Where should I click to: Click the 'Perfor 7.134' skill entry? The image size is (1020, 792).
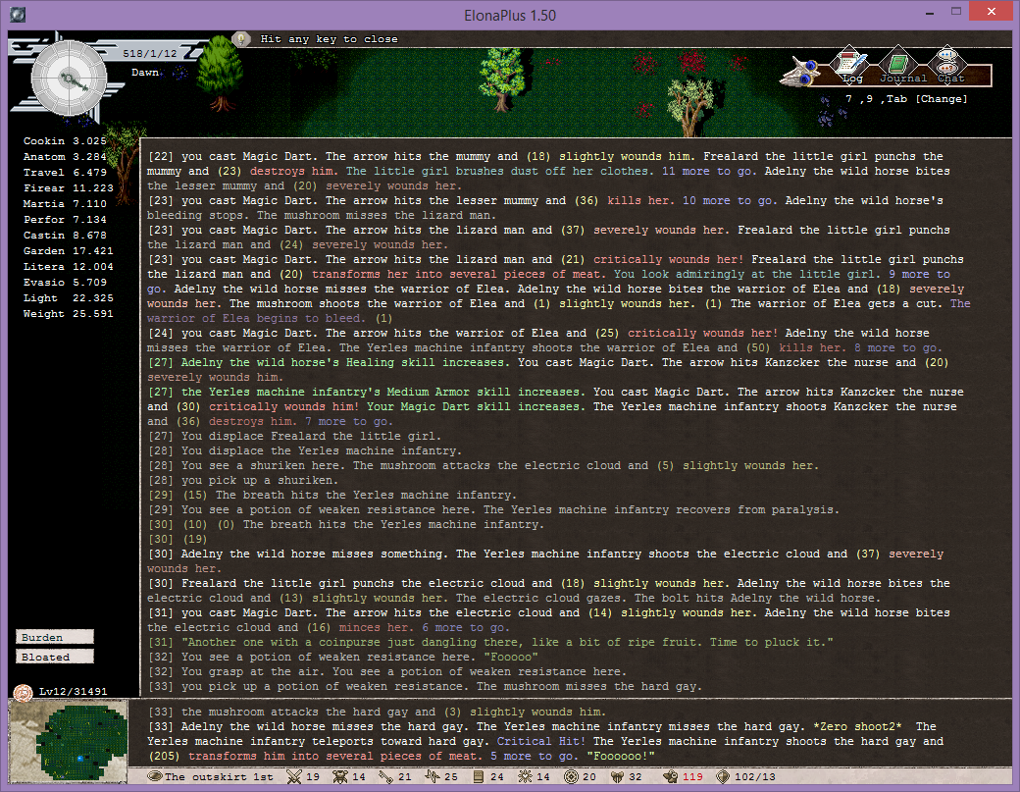point(65,219)
